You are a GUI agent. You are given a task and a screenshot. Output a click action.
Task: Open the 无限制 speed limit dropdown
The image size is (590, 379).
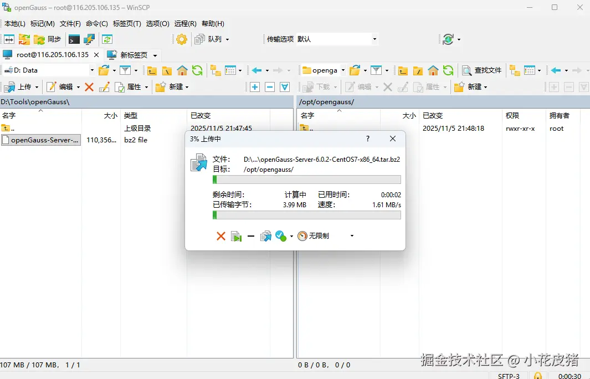coord(351,235)
